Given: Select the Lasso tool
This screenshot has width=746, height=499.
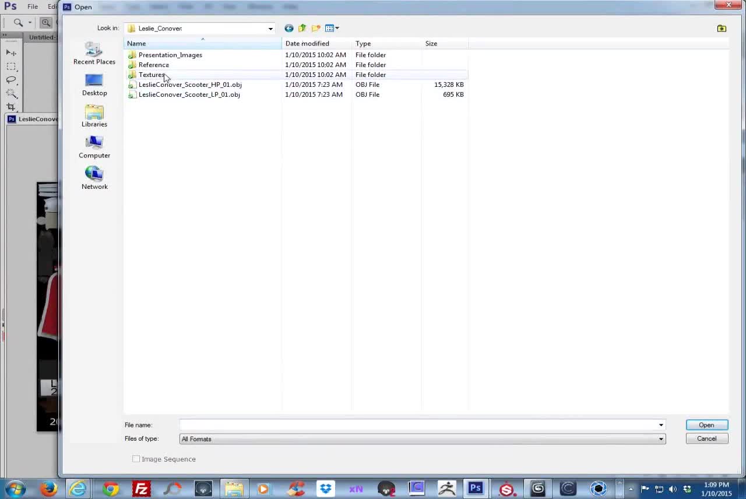Looking at the screenshot, I should 11,80.
